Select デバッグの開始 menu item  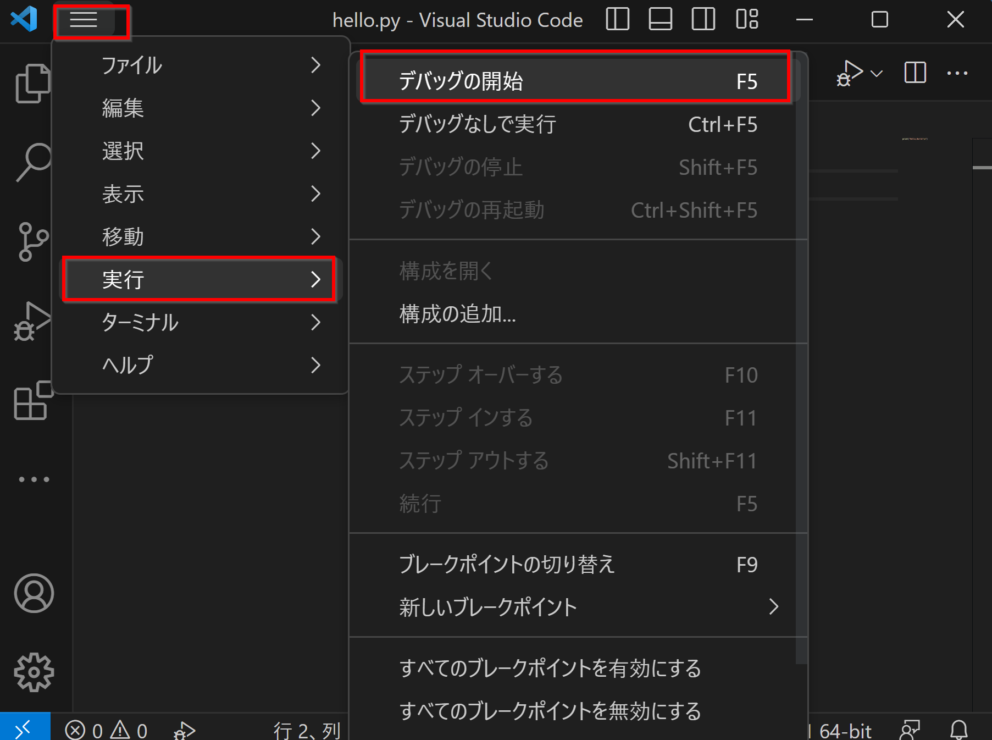tap(577, 81)
